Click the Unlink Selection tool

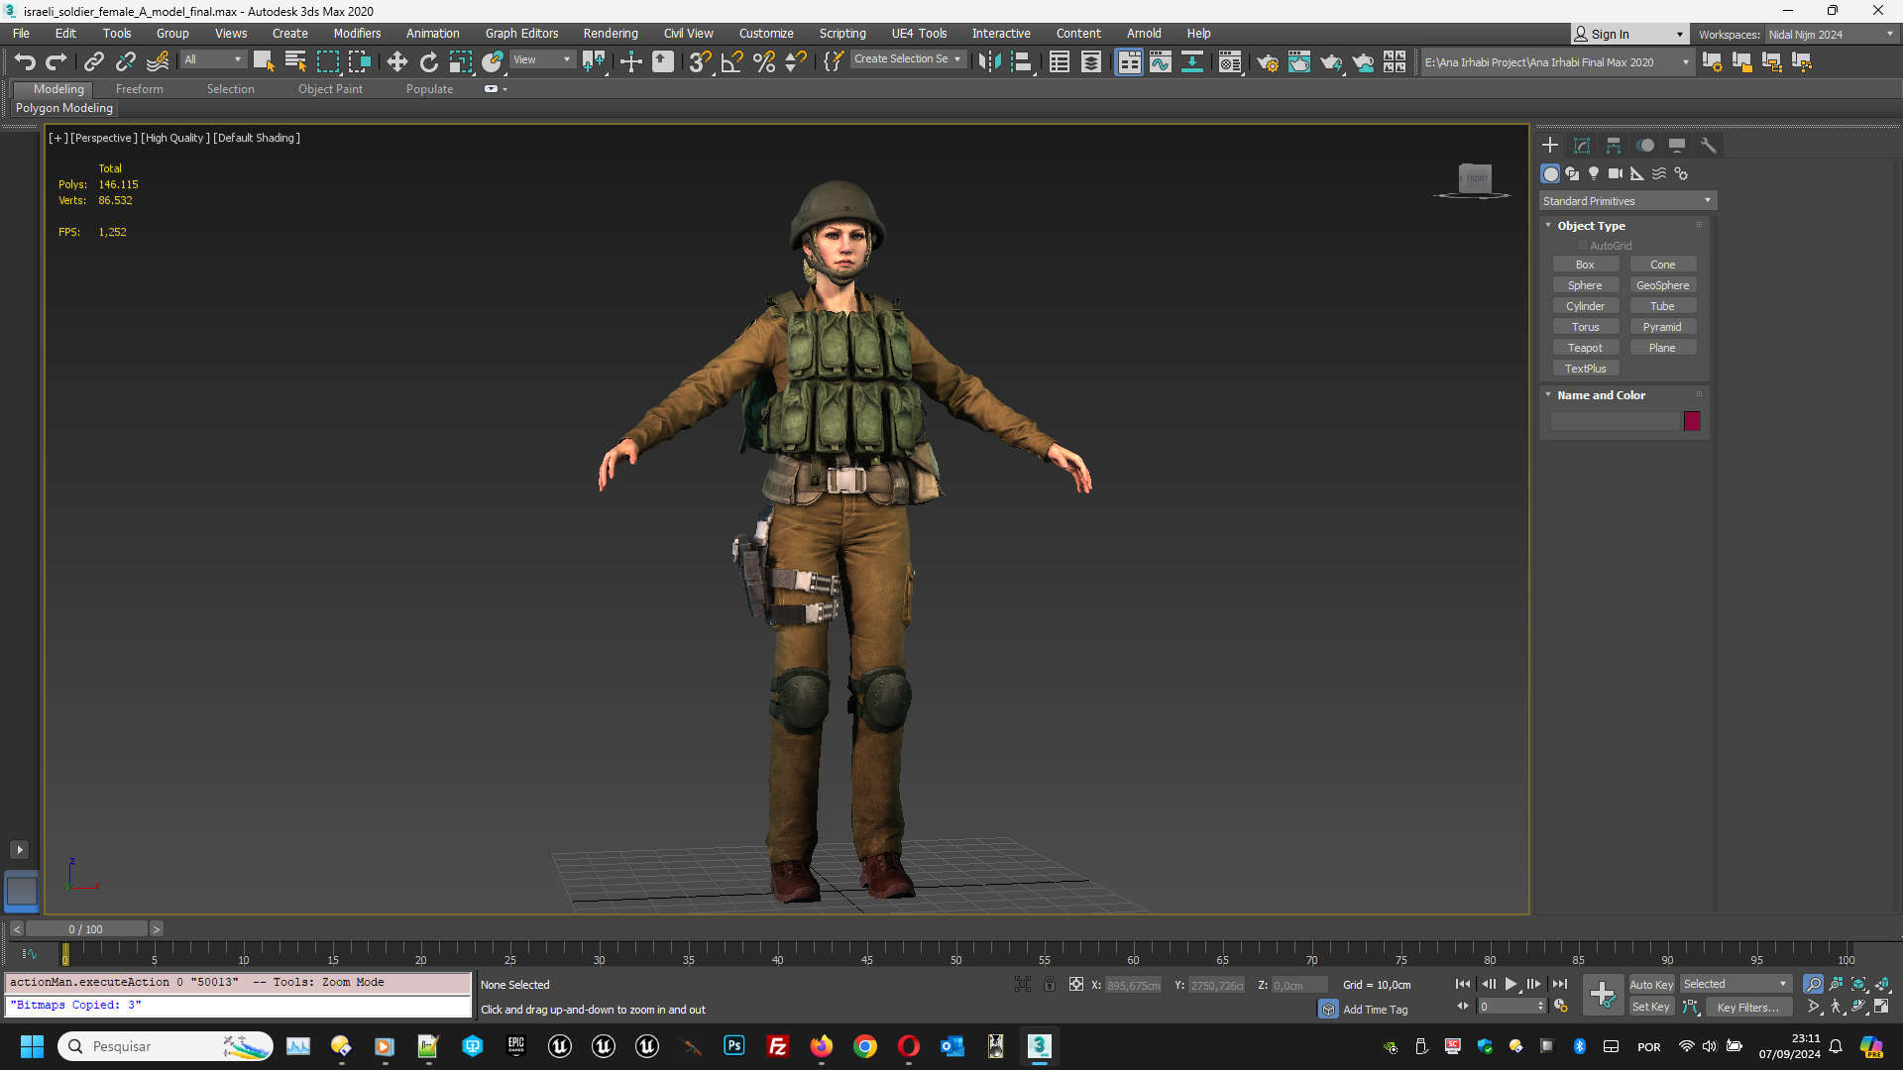(x=125, y=61)
